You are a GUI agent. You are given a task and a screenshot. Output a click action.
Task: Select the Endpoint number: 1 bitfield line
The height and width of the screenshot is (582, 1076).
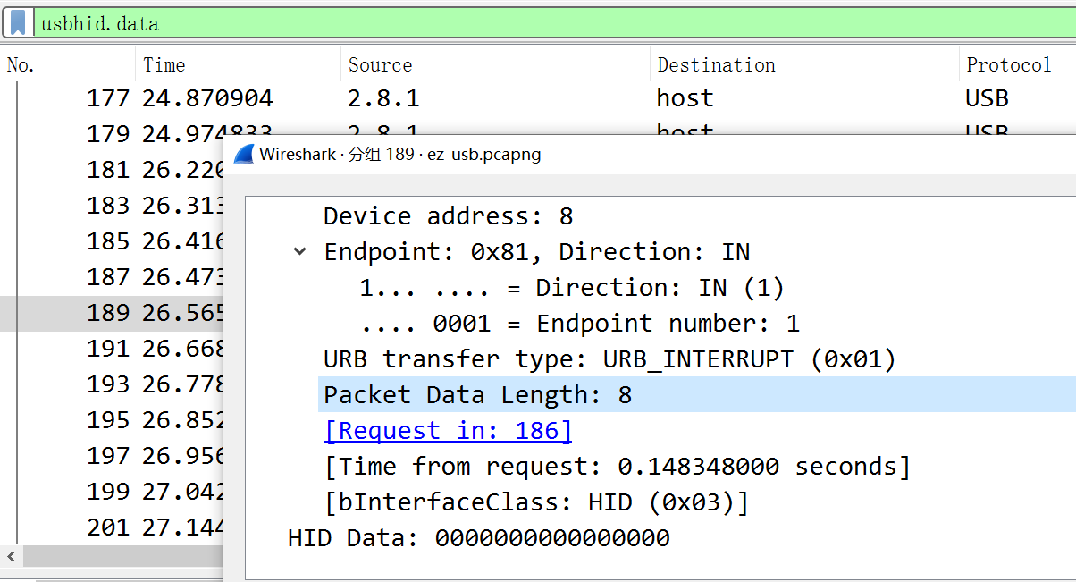point(579,324)
